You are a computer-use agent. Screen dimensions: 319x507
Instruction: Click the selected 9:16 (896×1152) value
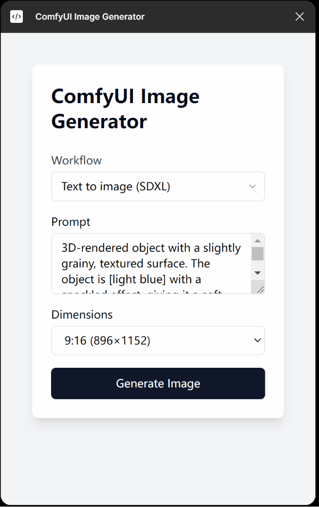pyautogui.click(x=107, y=341)
